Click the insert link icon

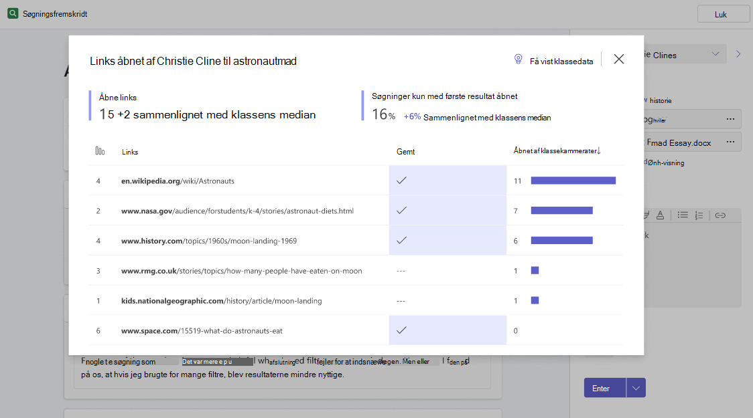(x=720, y=215)
